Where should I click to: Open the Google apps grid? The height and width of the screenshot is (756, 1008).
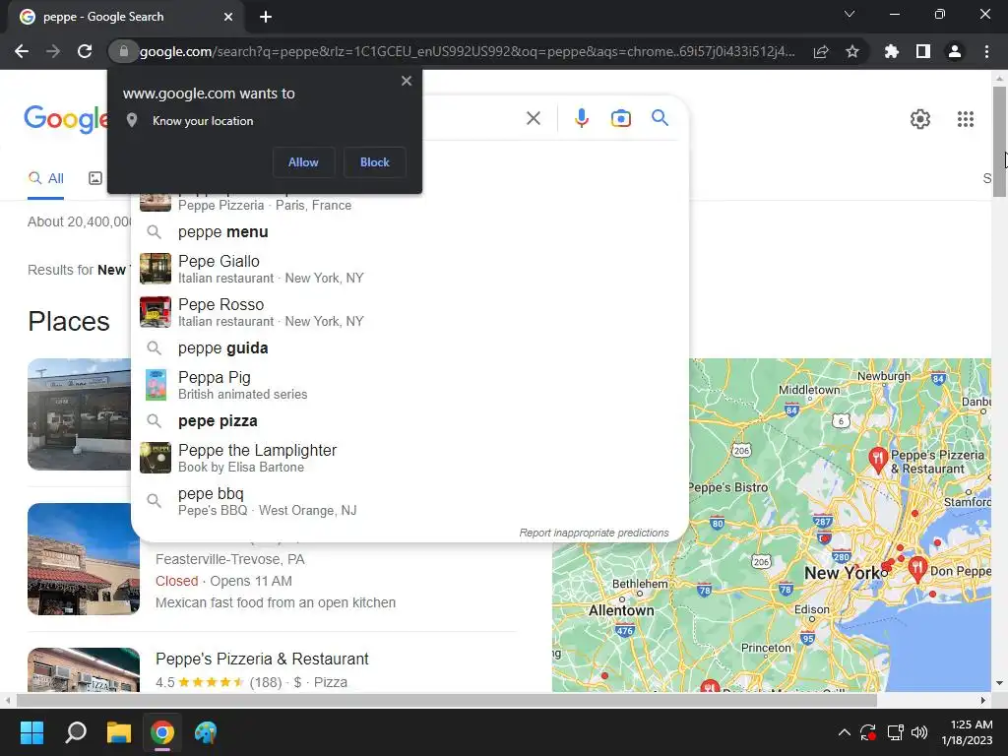click(x=965, y=119)
